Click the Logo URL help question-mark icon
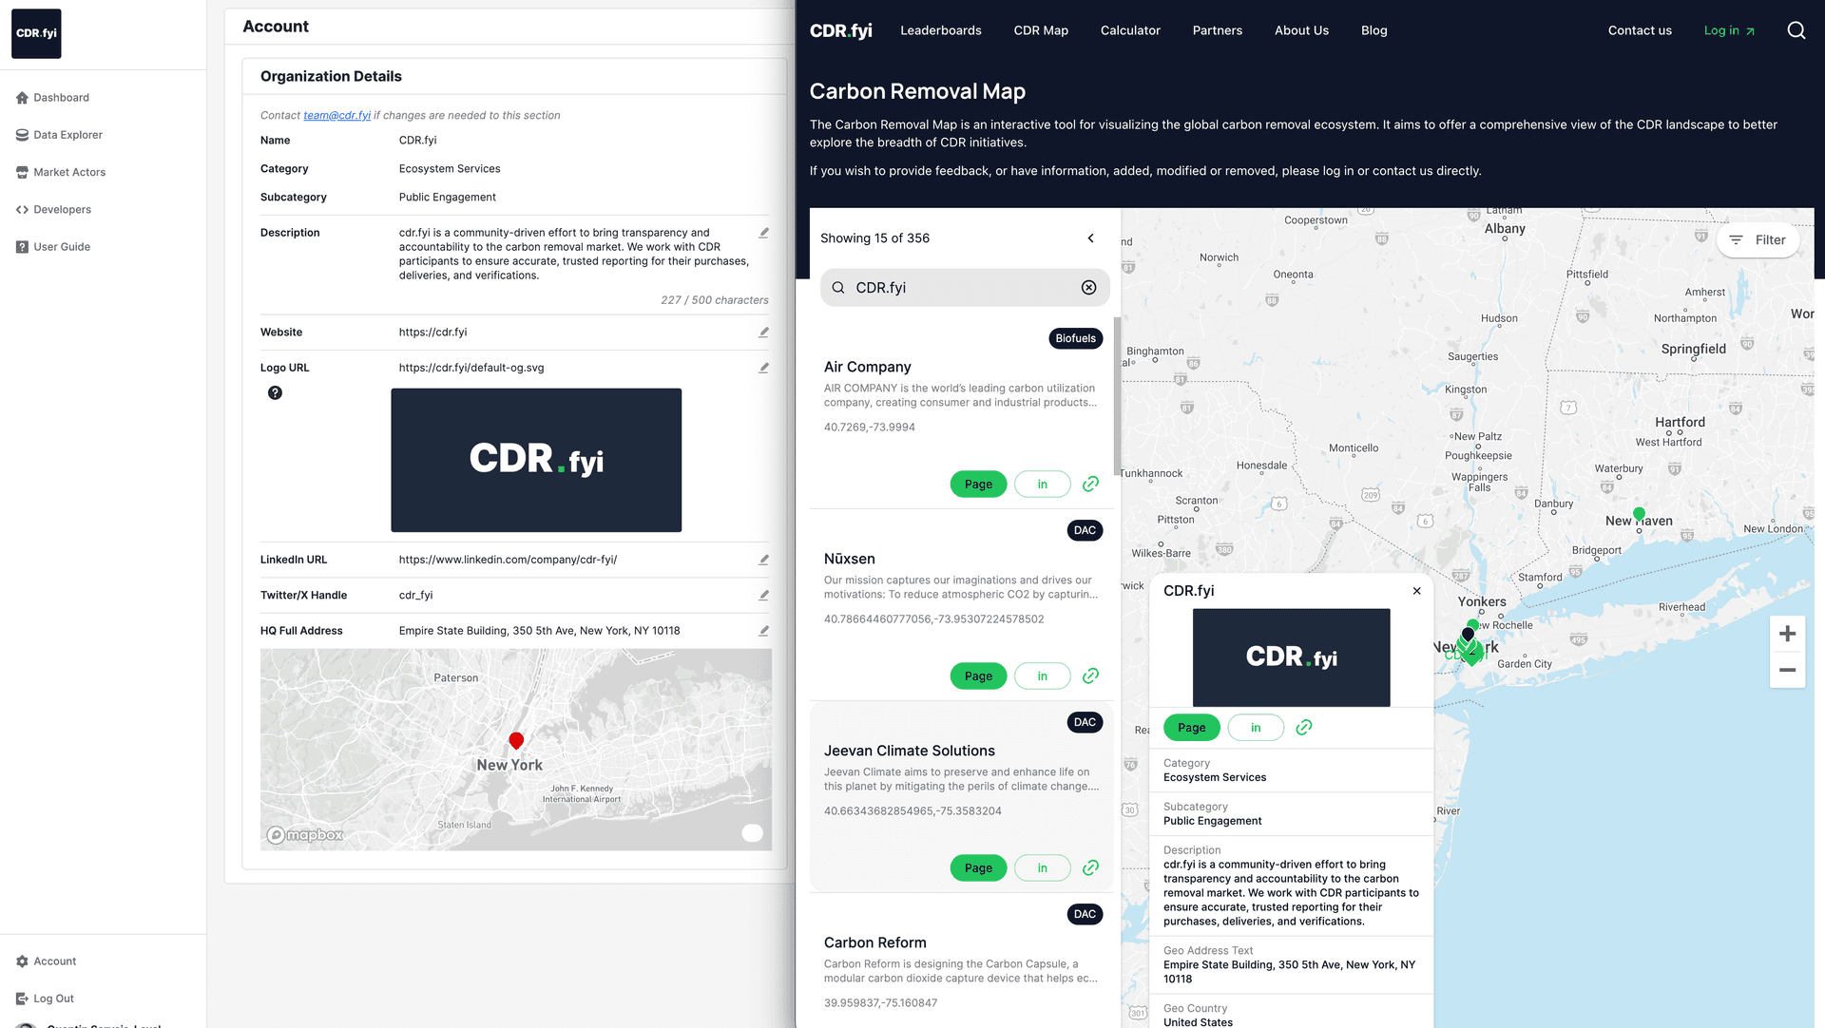 click(x=275, y=392)
